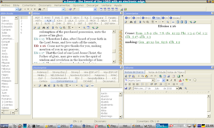Click the dictionary search input field

point(111,90)
